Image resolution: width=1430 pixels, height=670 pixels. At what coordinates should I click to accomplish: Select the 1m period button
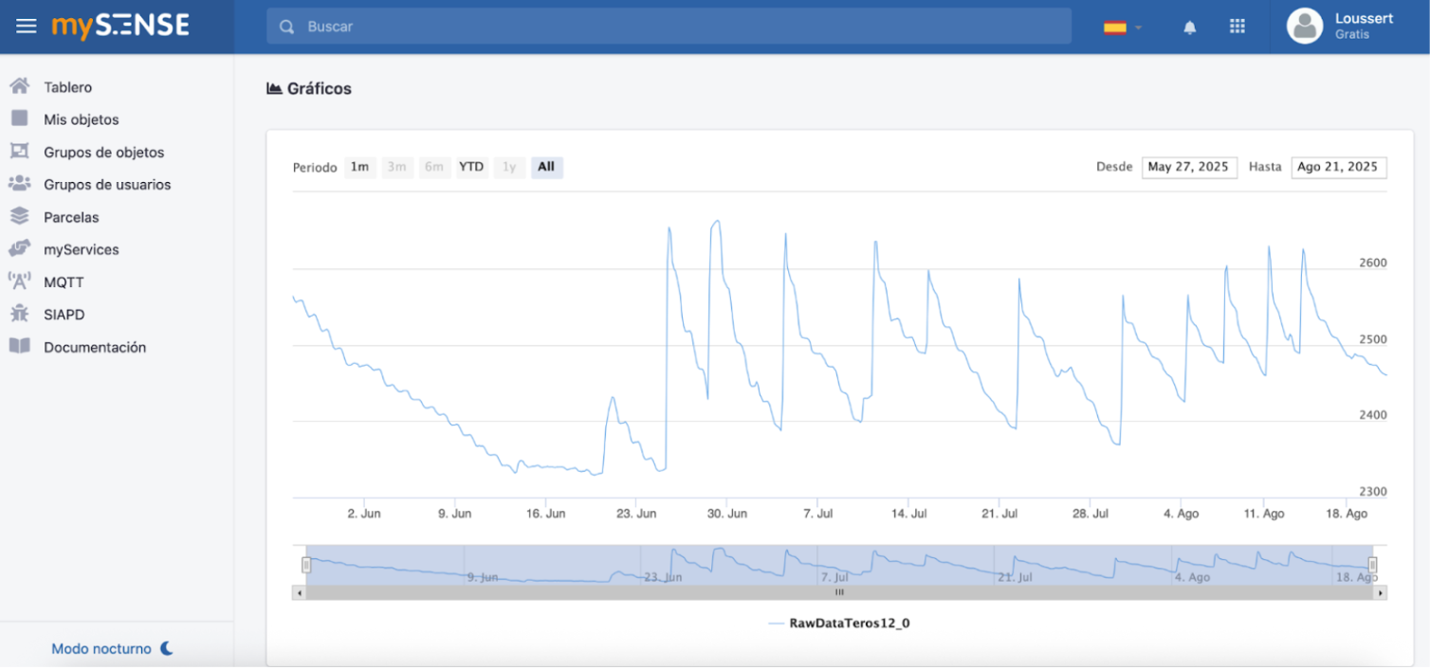pyautogui.click(x=359, y=168)
